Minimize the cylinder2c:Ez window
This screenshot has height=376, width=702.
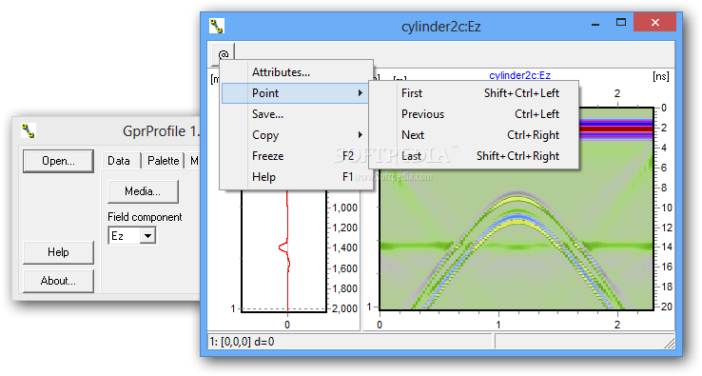pos(595,25)
